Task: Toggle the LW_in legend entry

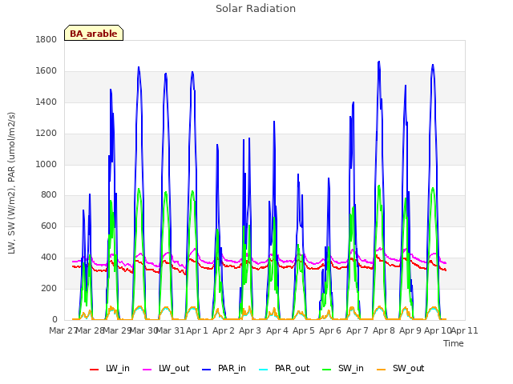Action: [110, 368]
